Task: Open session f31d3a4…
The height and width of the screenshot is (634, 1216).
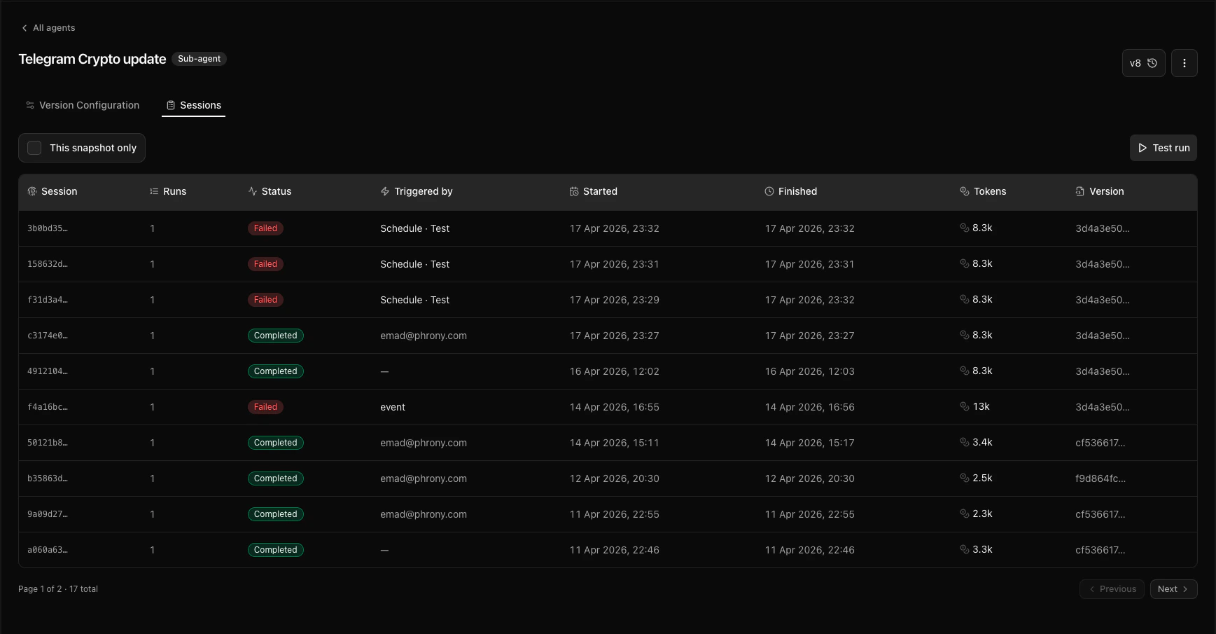Action: tap(48, 300)
